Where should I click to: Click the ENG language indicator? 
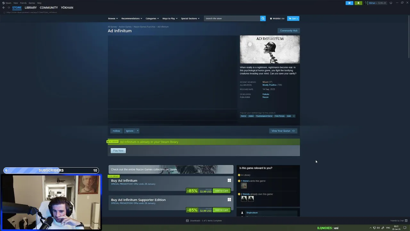[388, 228]
